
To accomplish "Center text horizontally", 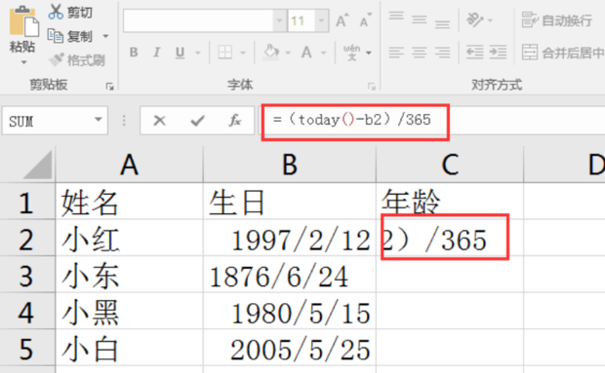I will (x=419, y=53).
